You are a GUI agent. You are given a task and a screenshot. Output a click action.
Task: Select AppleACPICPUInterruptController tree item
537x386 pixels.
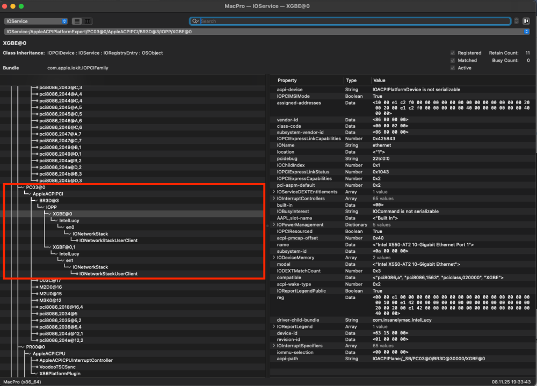[x=76, y=360]
